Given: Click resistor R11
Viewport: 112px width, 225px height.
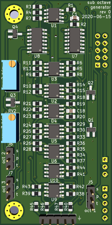Looking at the screenshot, I should pyautogui.click(x=37, y=63).
